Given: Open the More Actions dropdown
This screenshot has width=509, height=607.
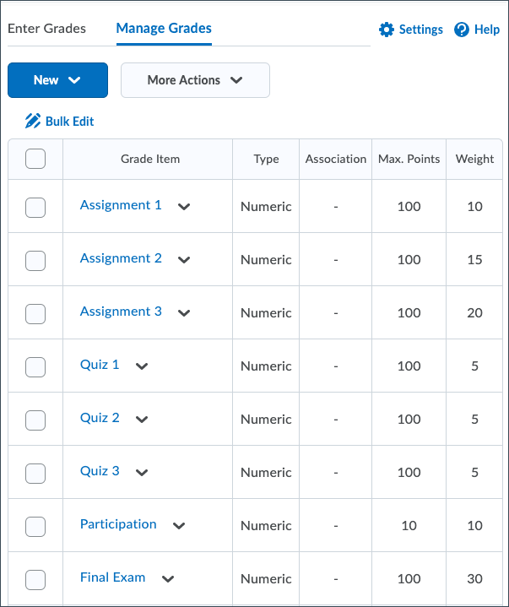Looking at the screenshot, I should (195, 80).
